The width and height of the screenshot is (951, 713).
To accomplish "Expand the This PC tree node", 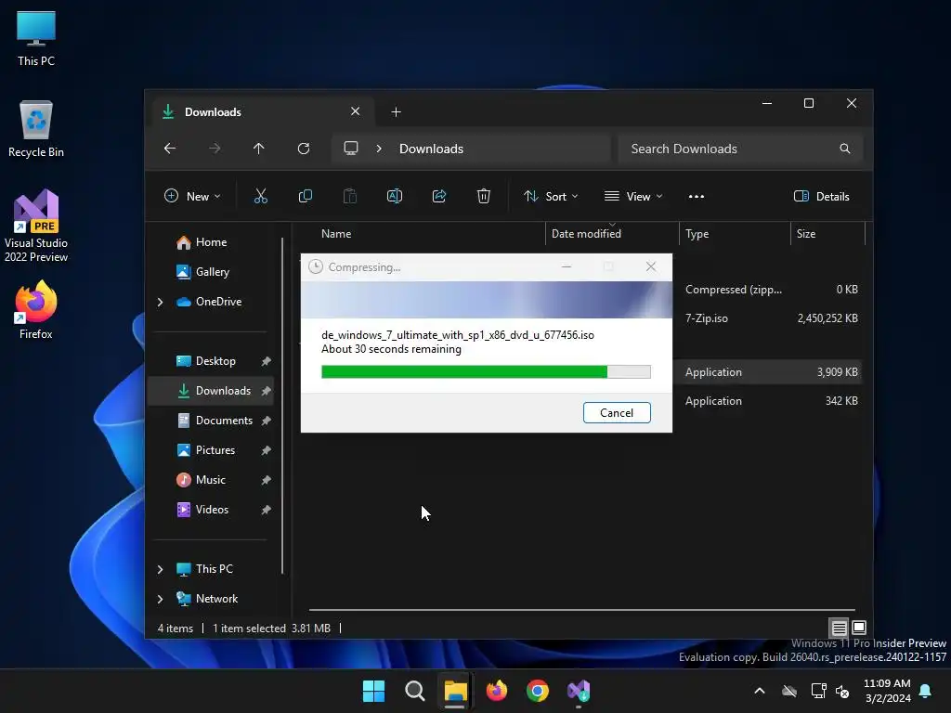I will point(160,569).
